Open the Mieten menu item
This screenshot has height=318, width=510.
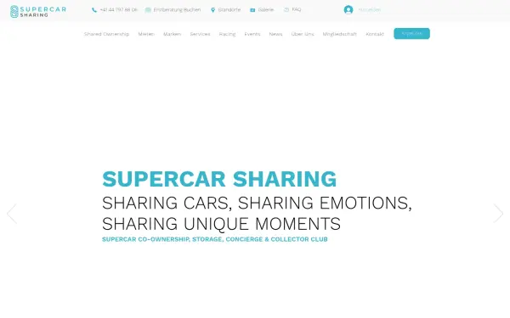click(x=146, y=34)
